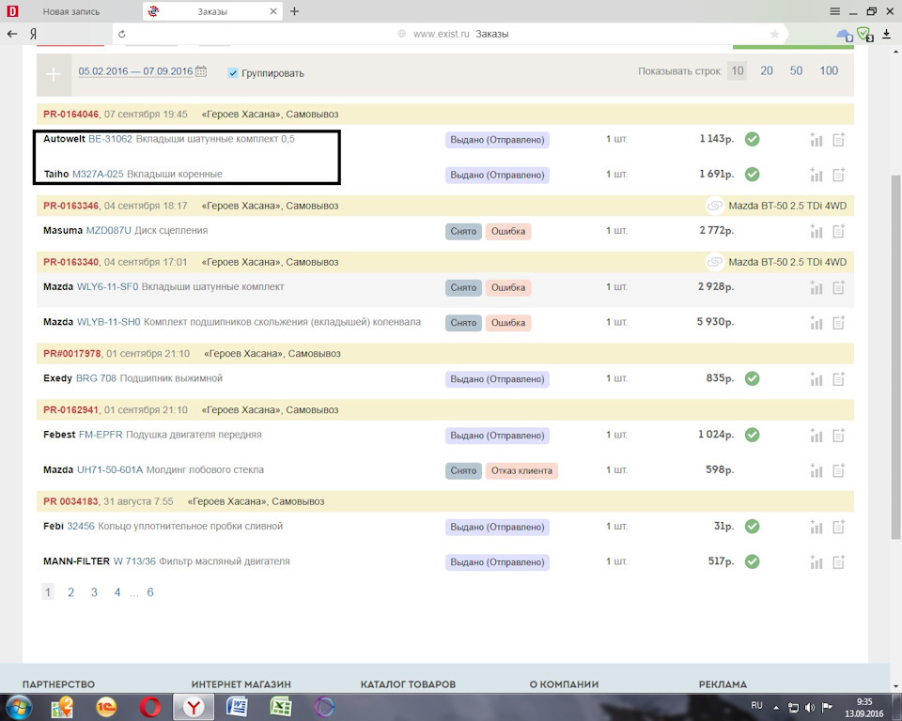Screen dimensions: 902x721
Task: Open order PR-0163346 link
Action: pyautogui.click(x=70, y=206)
